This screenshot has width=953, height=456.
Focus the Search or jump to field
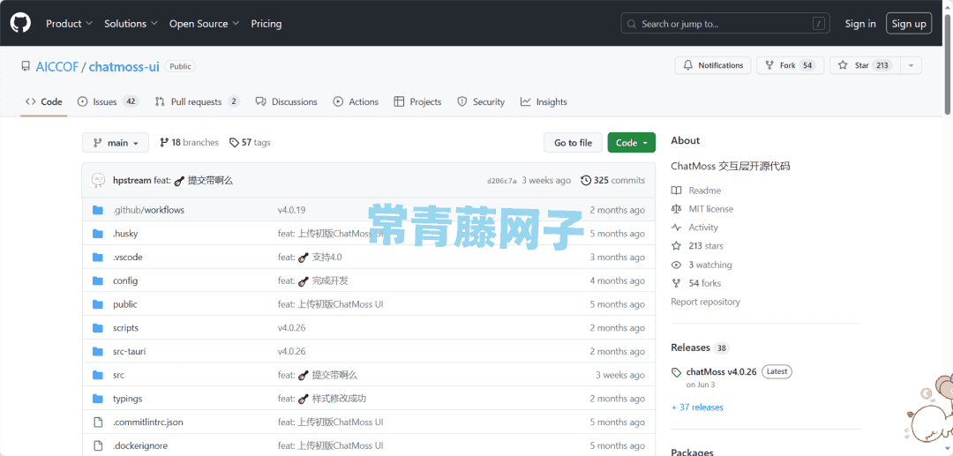pyautogui.click(x=726, y=24)
